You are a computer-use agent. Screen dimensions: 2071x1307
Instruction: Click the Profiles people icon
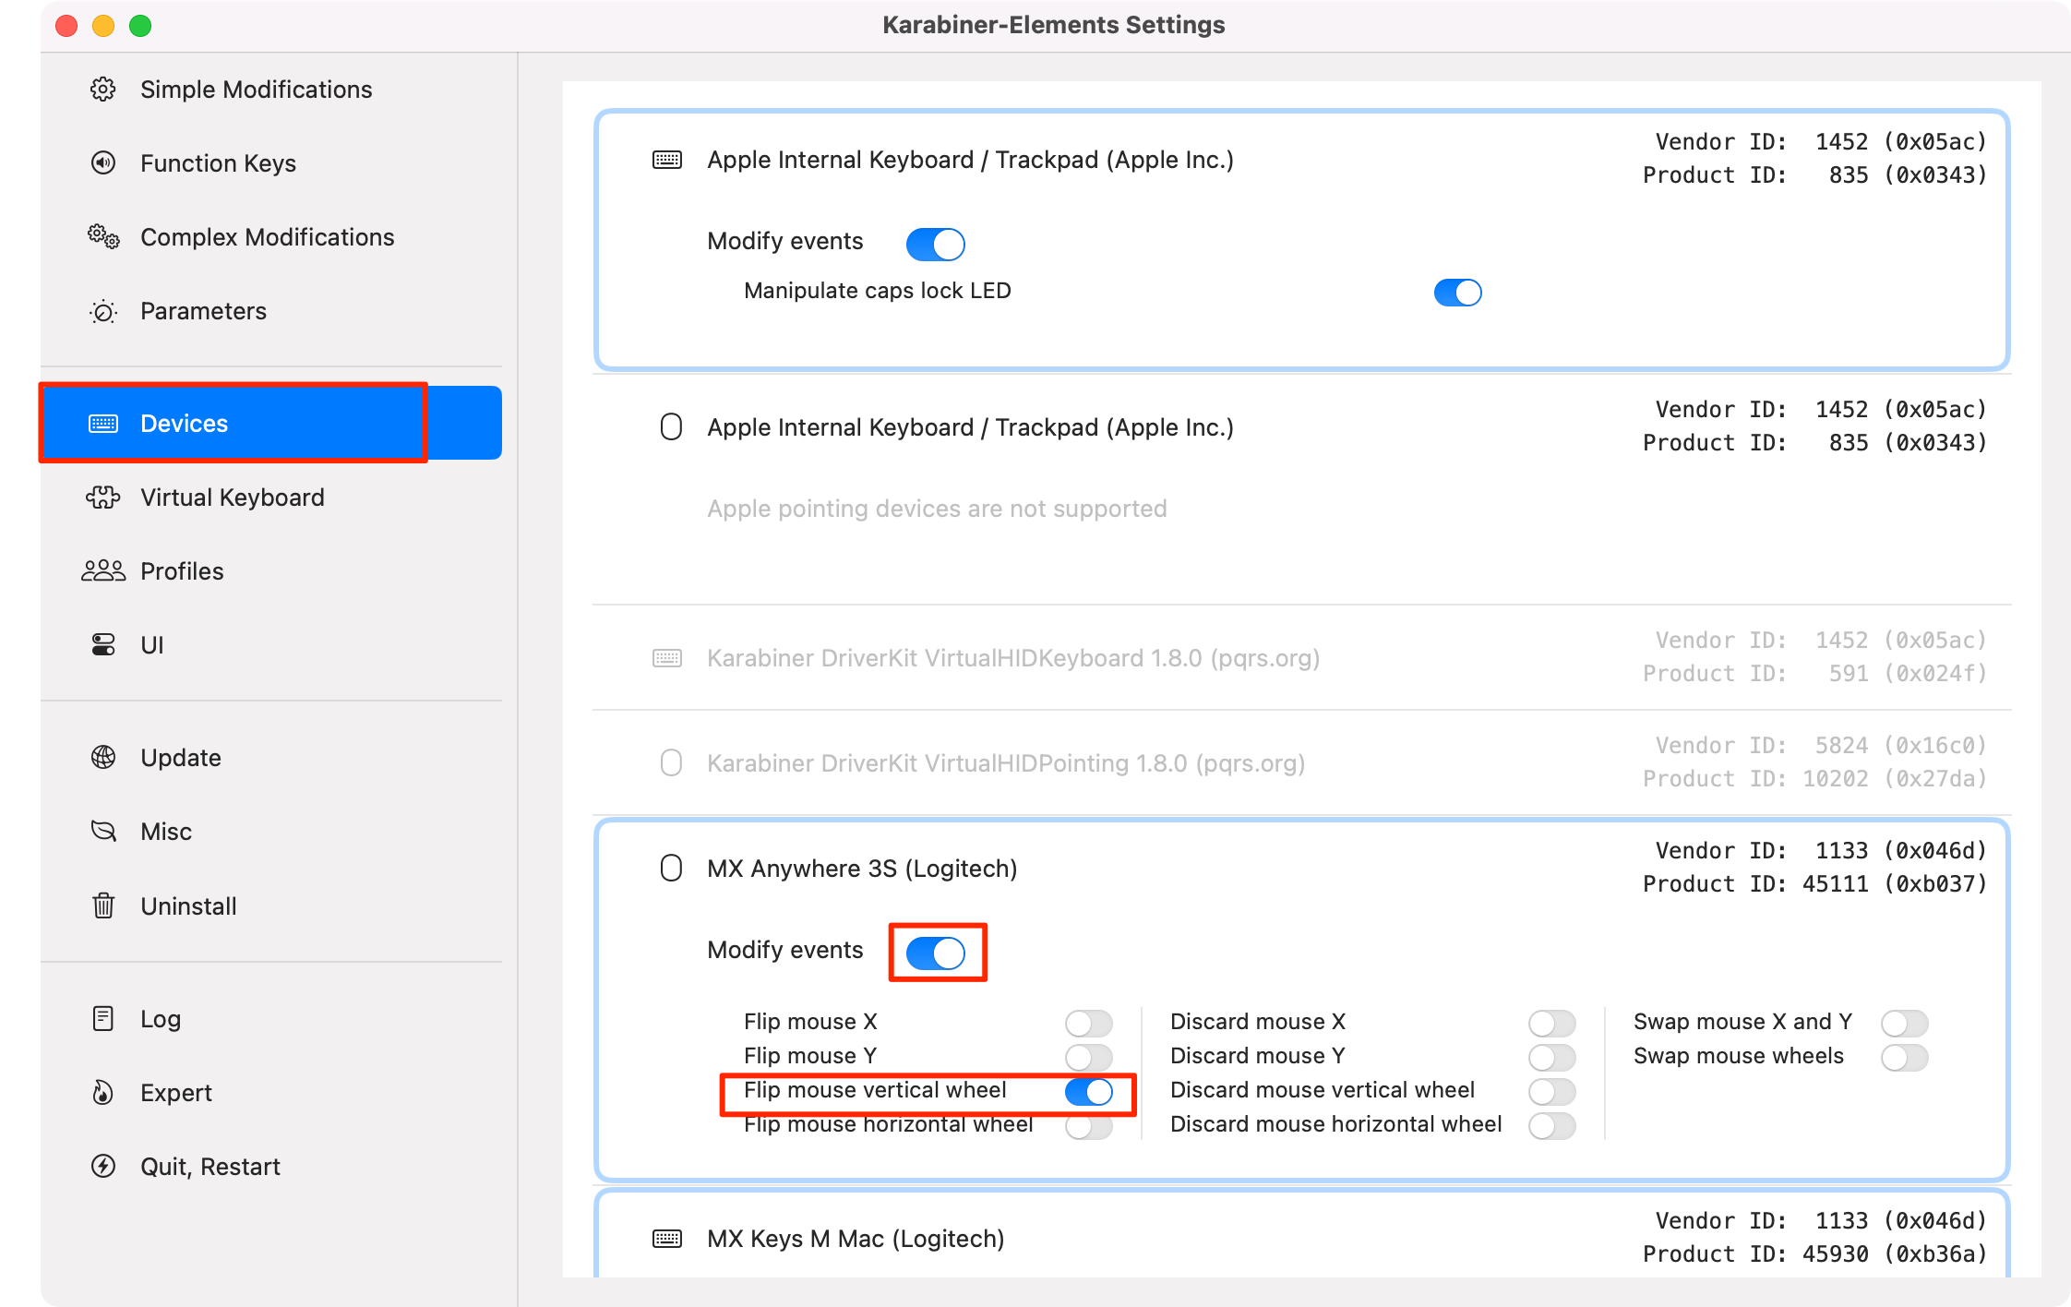click(103, 571)
